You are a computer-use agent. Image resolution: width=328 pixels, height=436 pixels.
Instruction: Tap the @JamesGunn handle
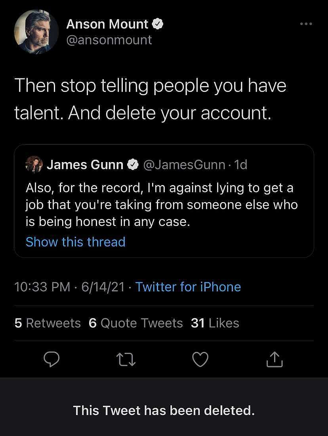click(x=183, y=164)
